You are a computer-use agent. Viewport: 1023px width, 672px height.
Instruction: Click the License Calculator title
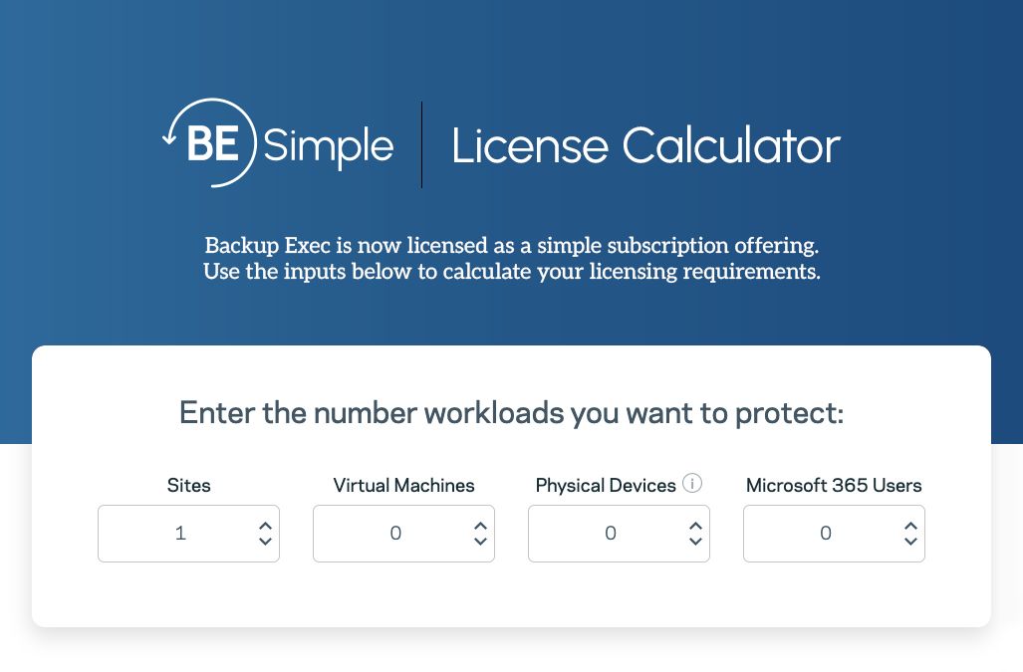pos(645,145)
